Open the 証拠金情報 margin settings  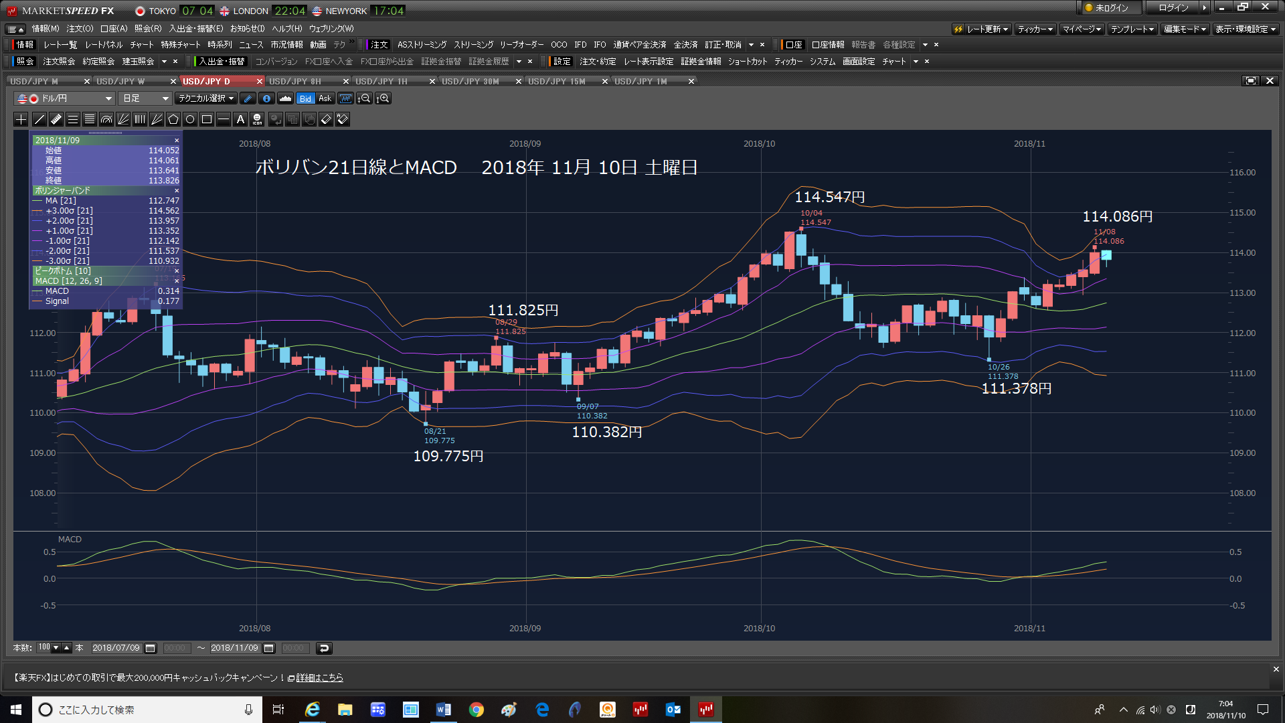(x=701, y=62)
